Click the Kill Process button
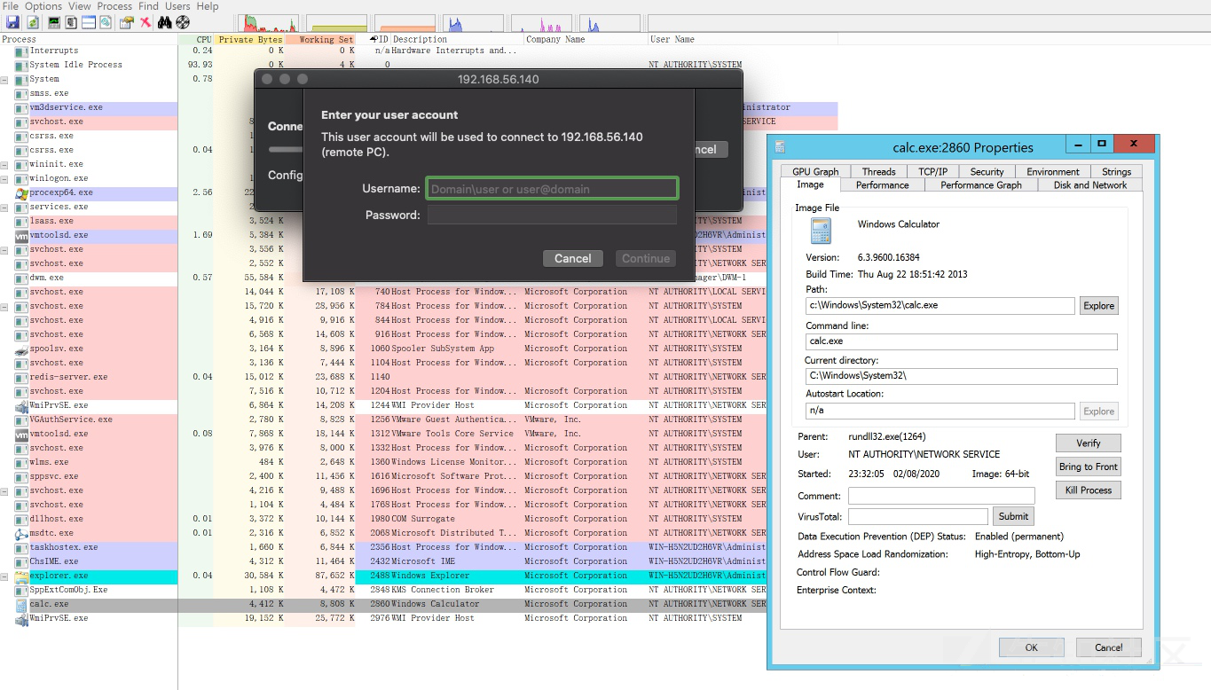Image resolution: width=1211 pixels, height=690 pixels. (x=1089, y=490)
